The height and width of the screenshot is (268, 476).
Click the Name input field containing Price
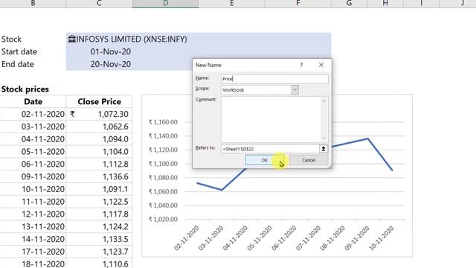274,79
